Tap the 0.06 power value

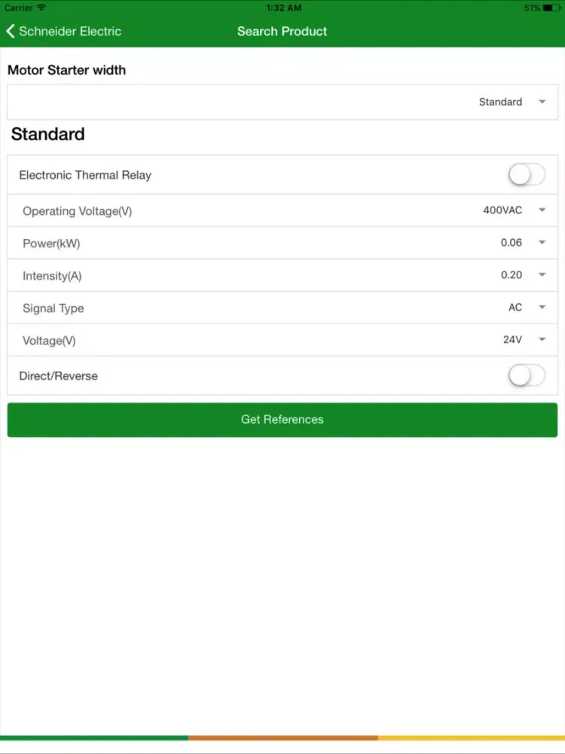(512, 243)
